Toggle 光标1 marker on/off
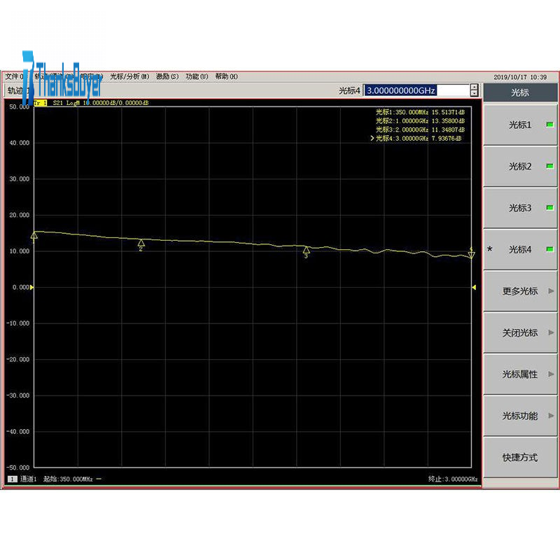 point(520,125)
